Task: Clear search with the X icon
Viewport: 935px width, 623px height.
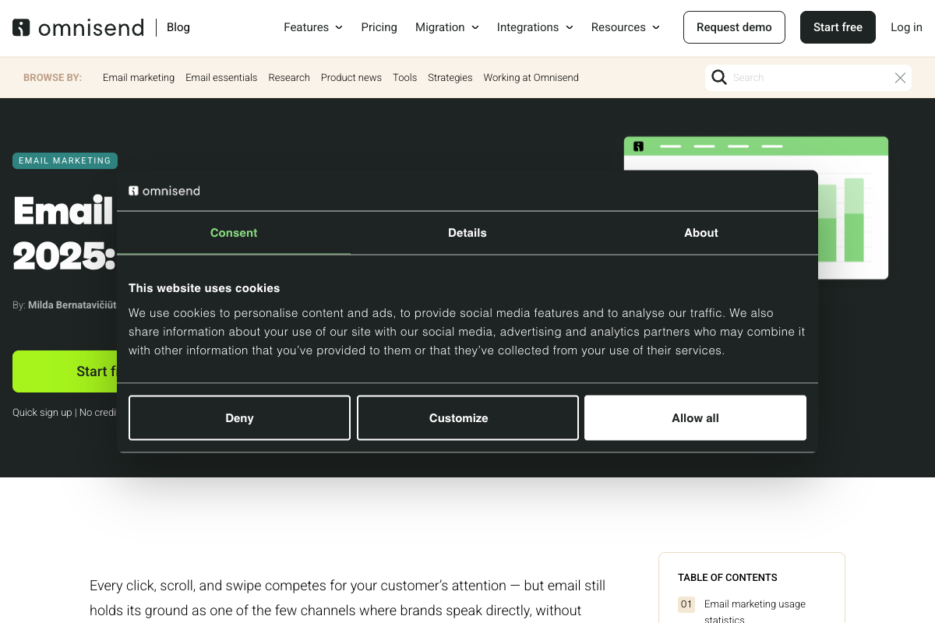Action: pyautogui.click(x=900, y=78)
